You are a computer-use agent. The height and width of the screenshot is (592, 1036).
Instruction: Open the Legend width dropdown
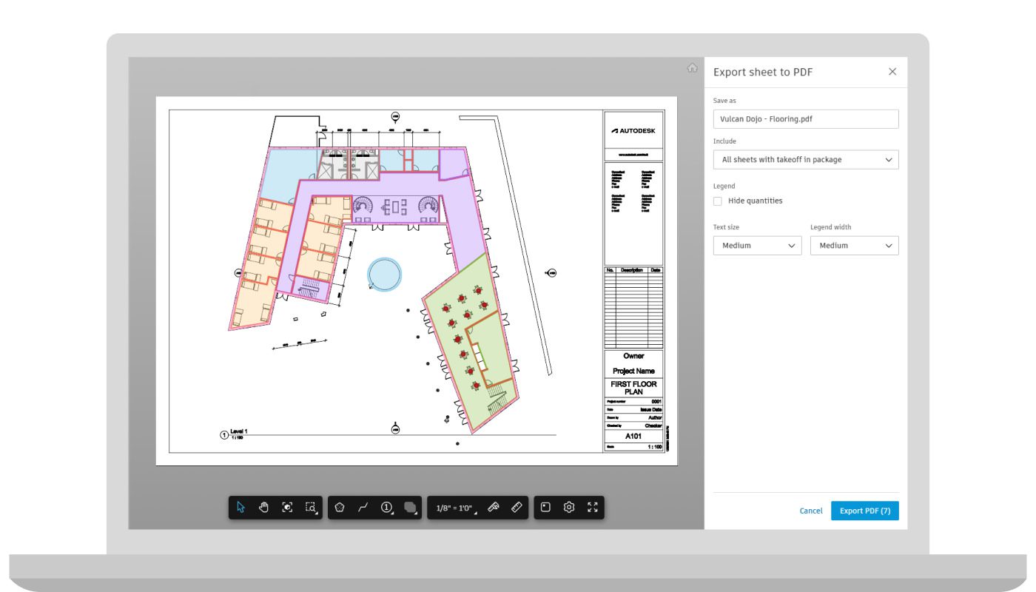[x=855, y=246]
